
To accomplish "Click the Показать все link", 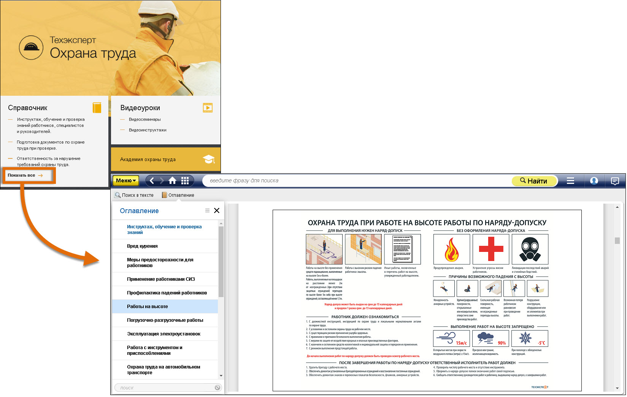I will pyautogui.click(x=25, y=175).
